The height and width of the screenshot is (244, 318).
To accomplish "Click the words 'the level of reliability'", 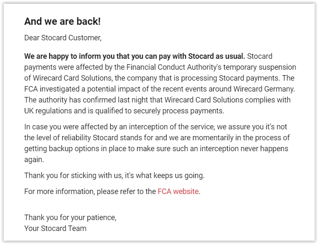I will coord(58,138).
